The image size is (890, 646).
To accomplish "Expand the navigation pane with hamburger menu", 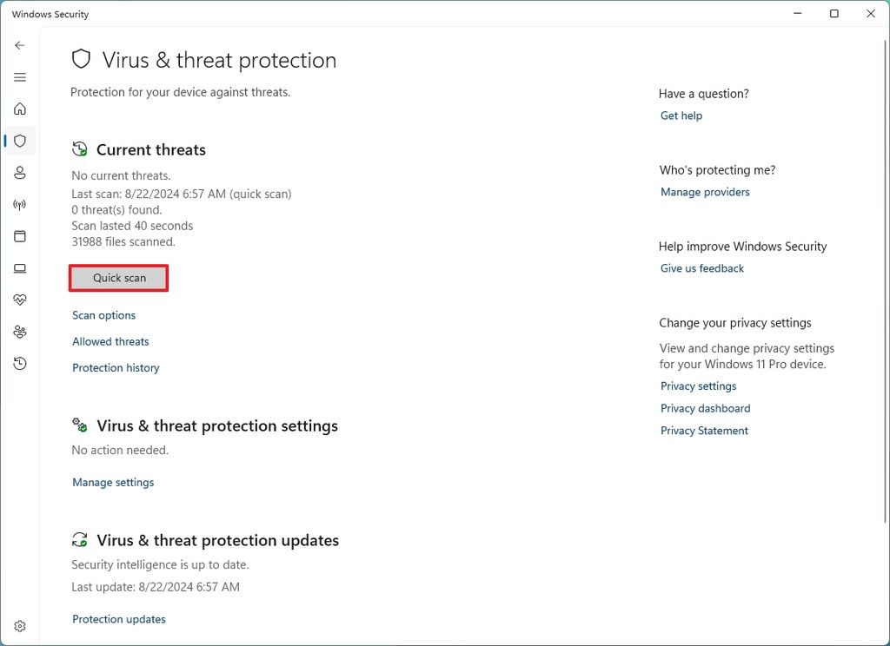I will [19, 77].
